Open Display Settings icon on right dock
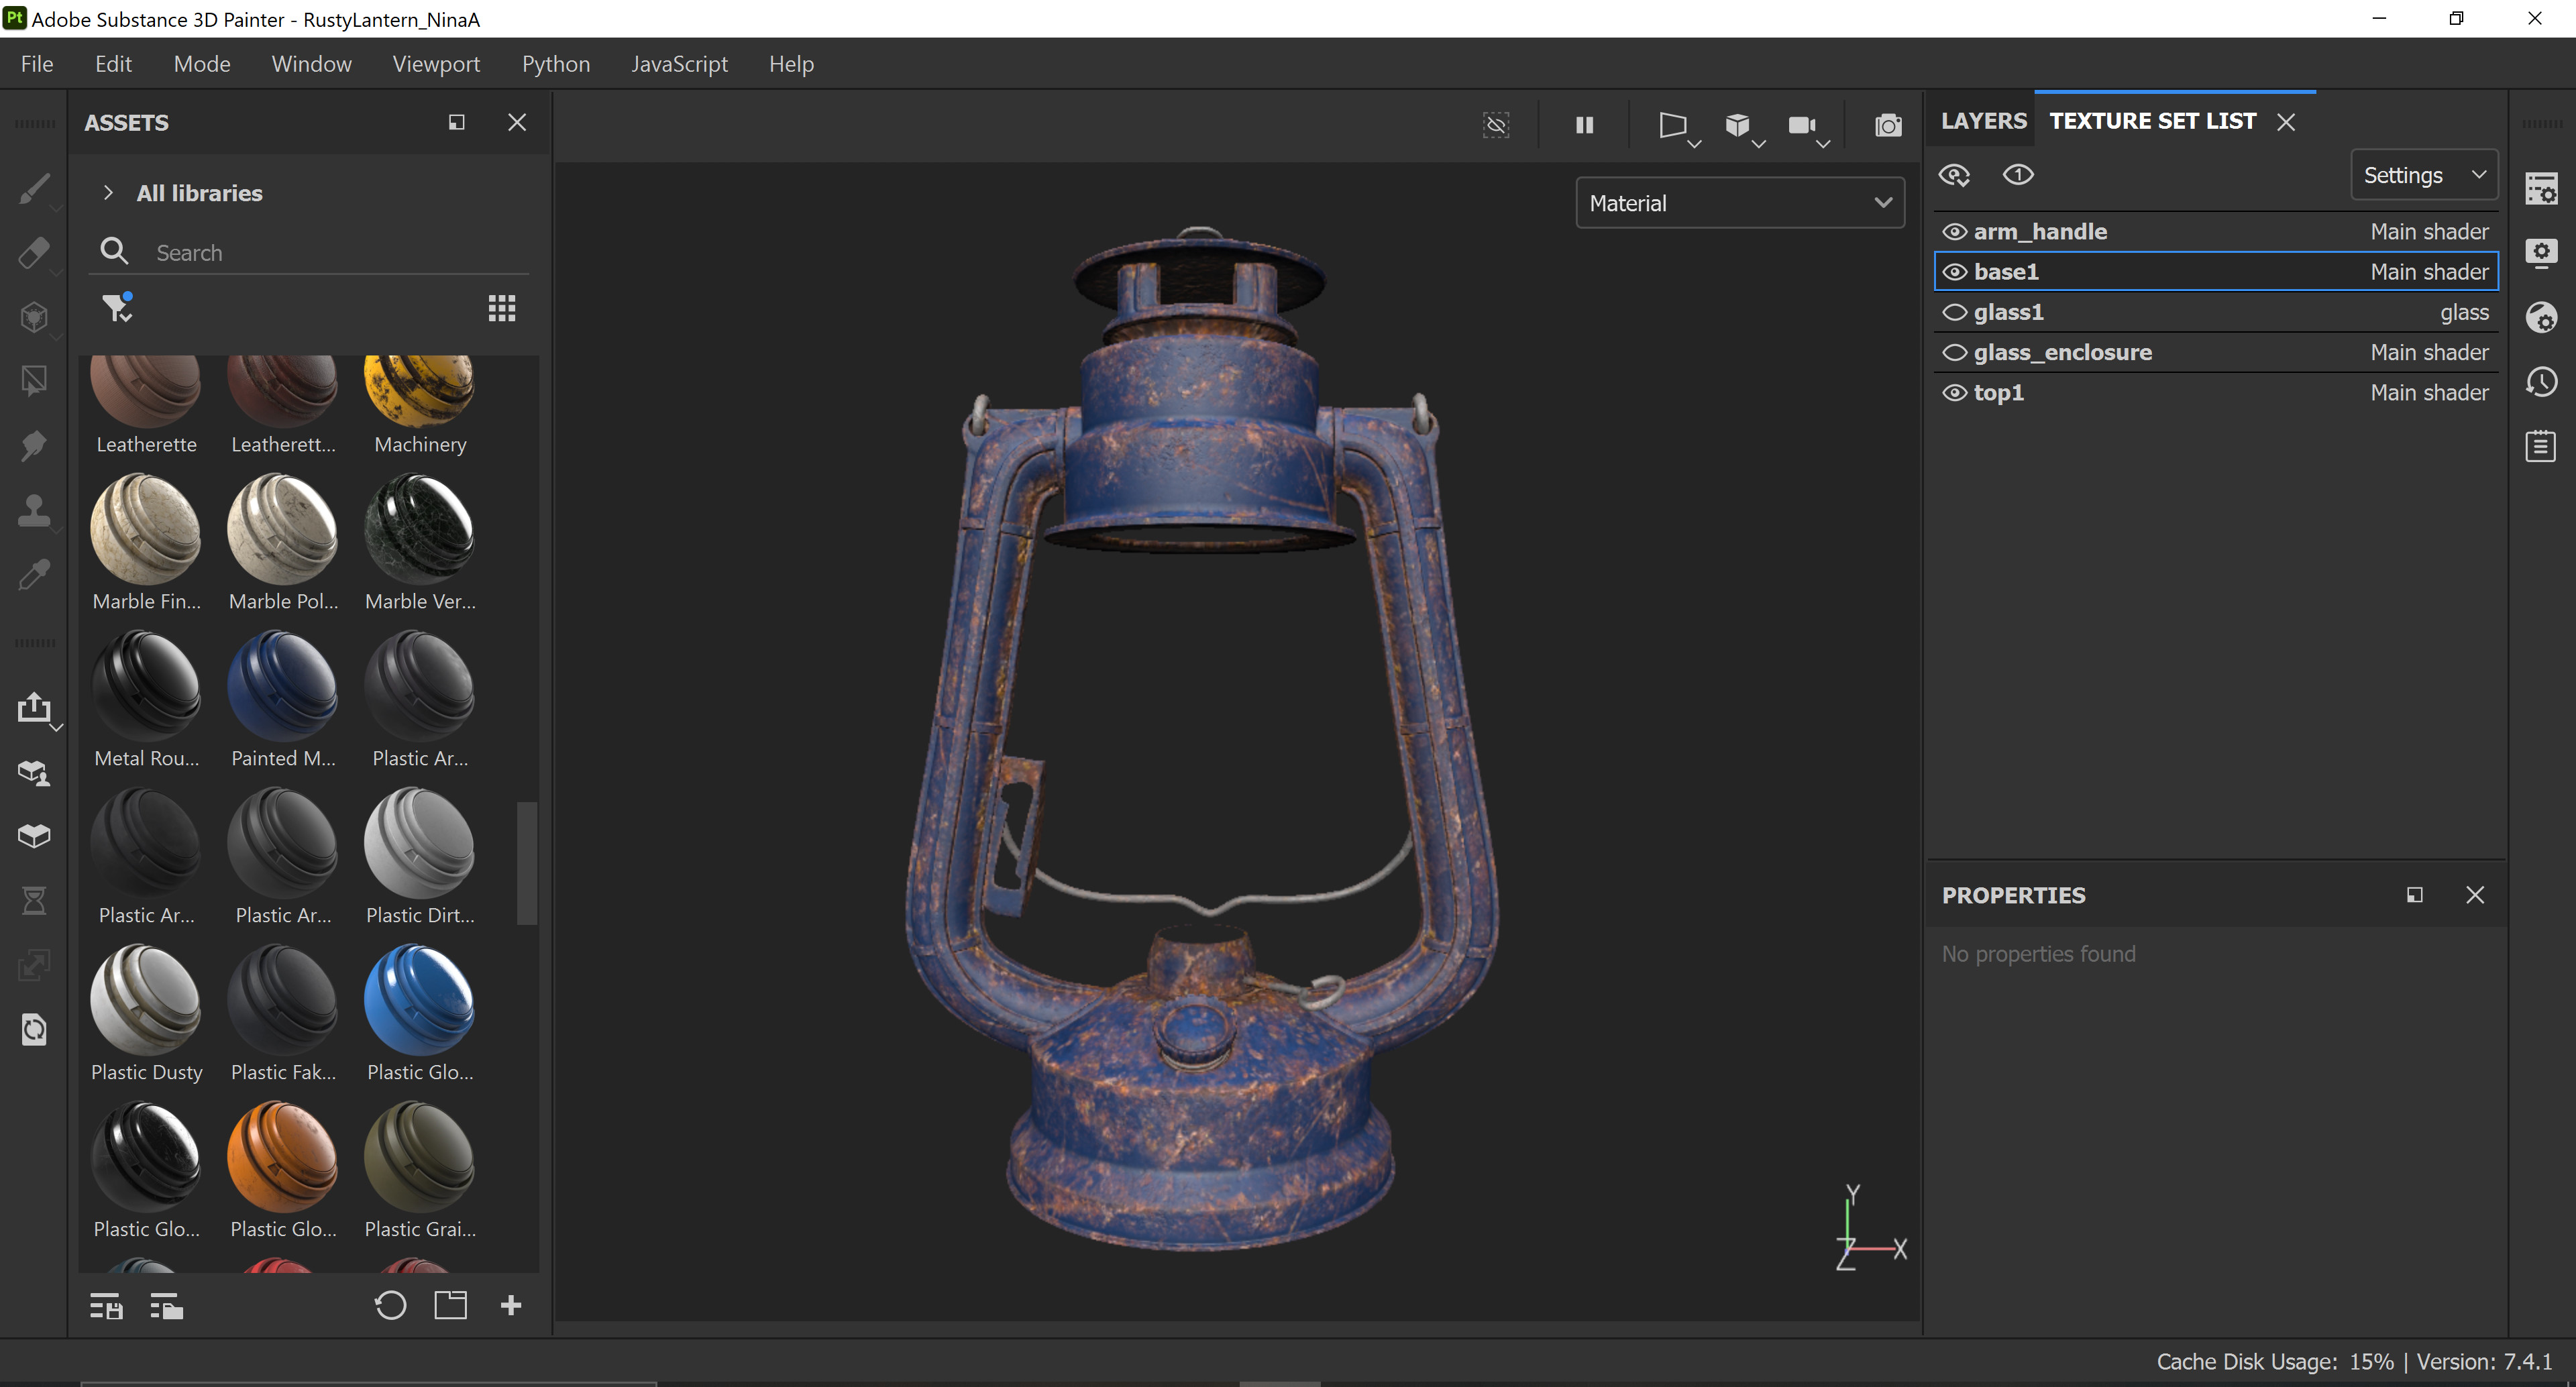This screenshot has width=2576, height=1387. tap(2541, 252)
